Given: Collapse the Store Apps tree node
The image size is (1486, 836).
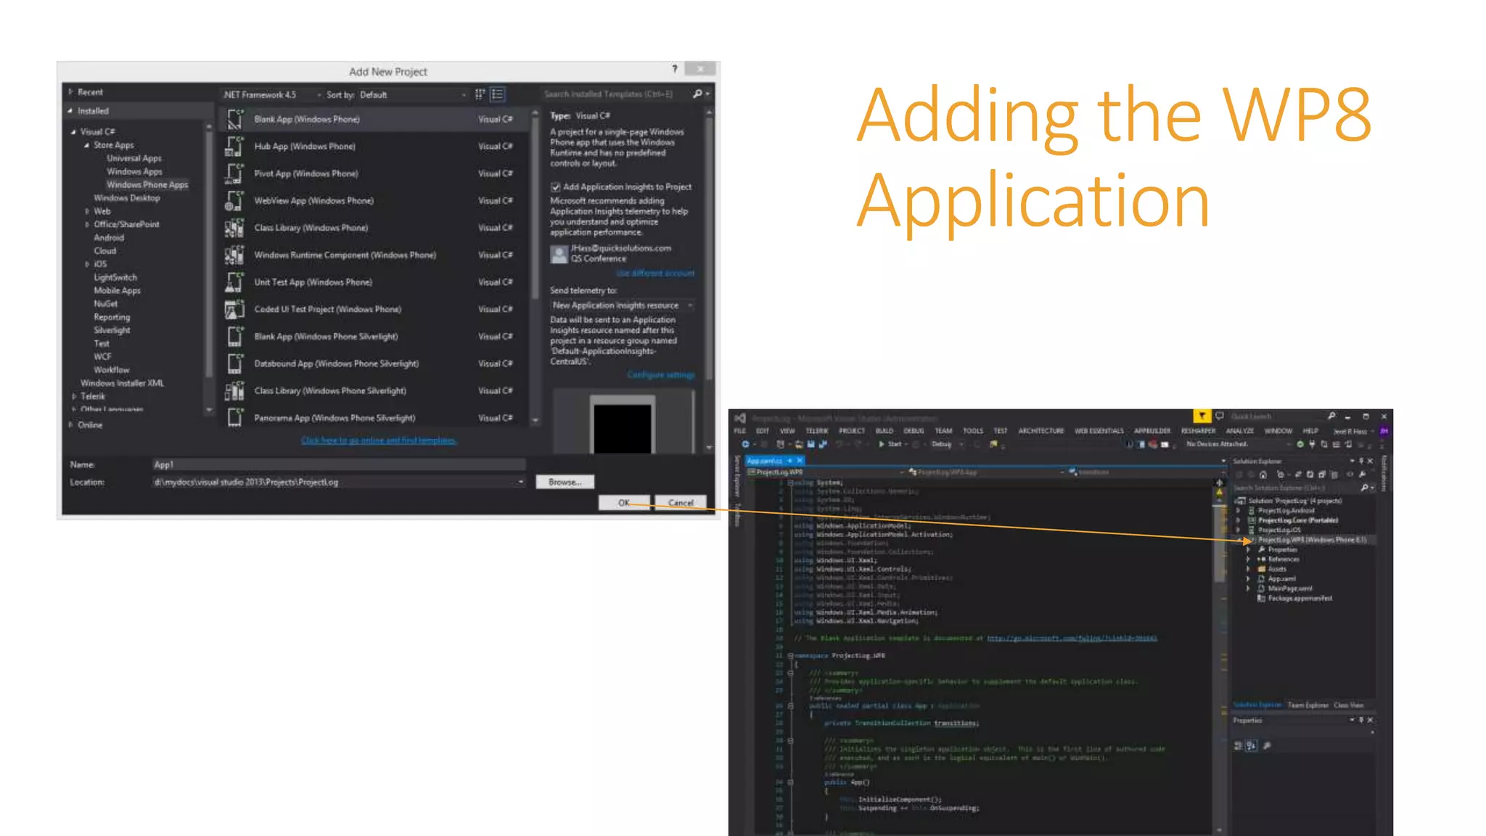Looking at the screenshot, I should (x=86, y=145).
